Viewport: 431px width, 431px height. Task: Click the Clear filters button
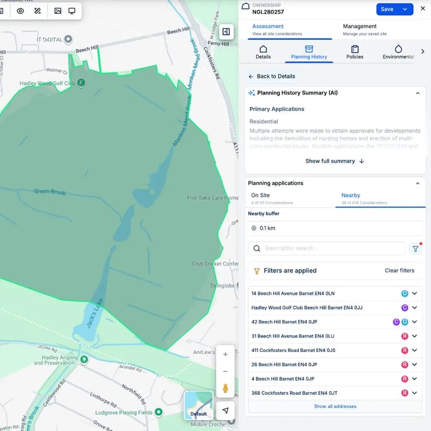(x=399, y=271)
